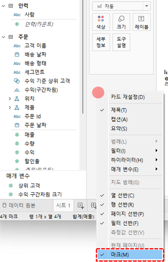168x262 pixels.
Task: Toggle 마크(M) card visibility
Action: coord(129,255)
